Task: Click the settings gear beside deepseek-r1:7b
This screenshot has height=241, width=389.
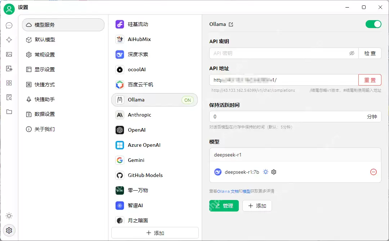Action: (x=274, y=172)
